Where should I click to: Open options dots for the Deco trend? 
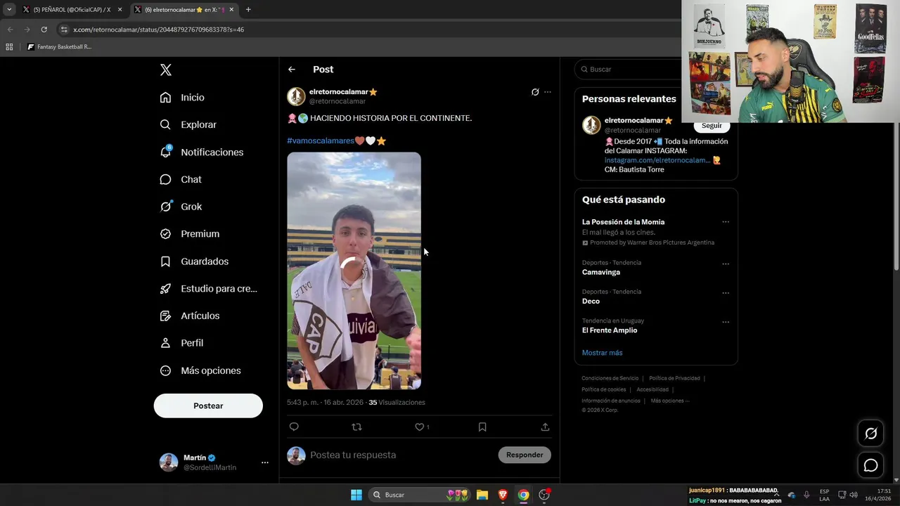pos(726,293)
